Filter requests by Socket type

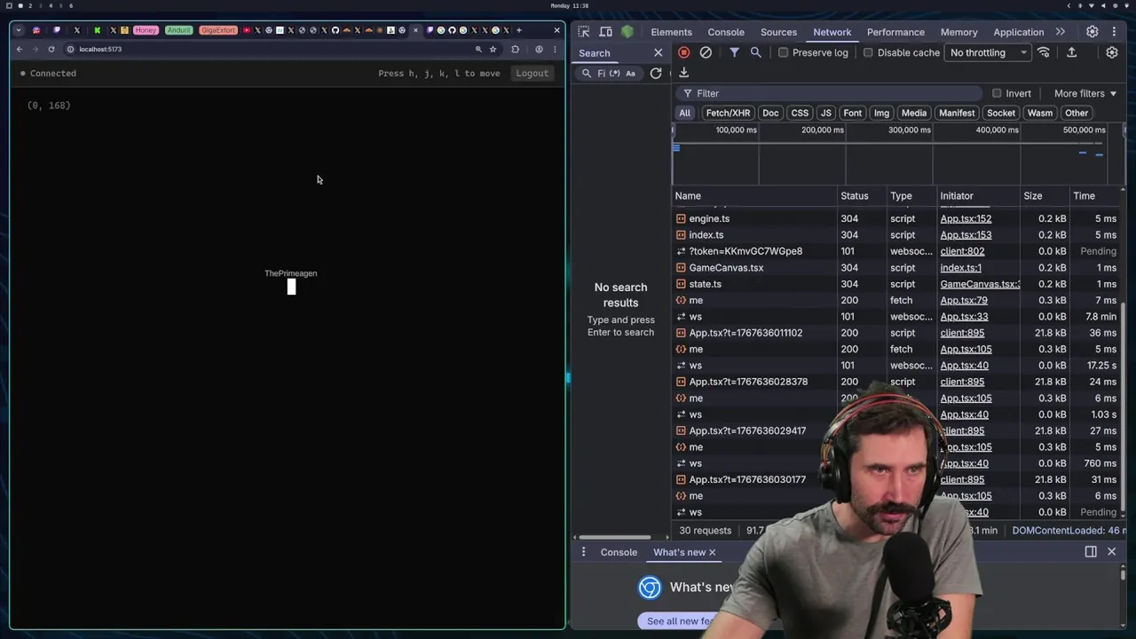[1000, 113]
